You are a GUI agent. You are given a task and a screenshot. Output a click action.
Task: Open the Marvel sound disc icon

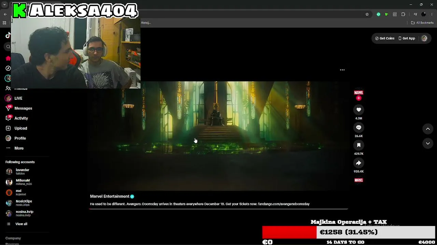coord(358,180)
